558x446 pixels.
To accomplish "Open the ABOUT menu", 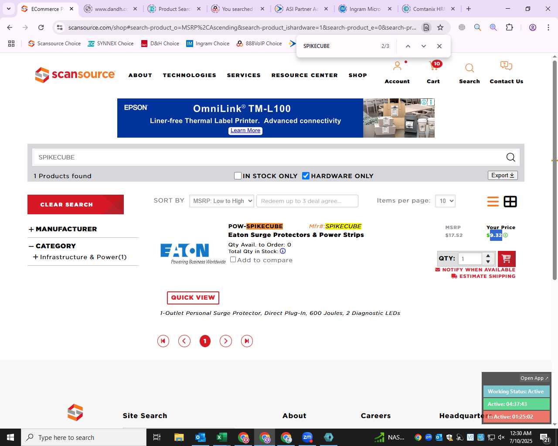I will [x=140, y=75].
